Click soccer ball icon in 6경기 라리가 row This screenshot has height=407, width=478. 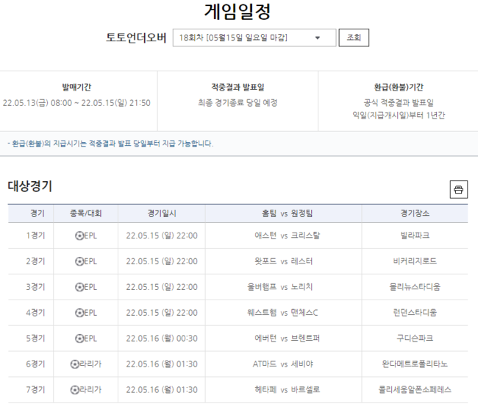[x=74, y=364]
